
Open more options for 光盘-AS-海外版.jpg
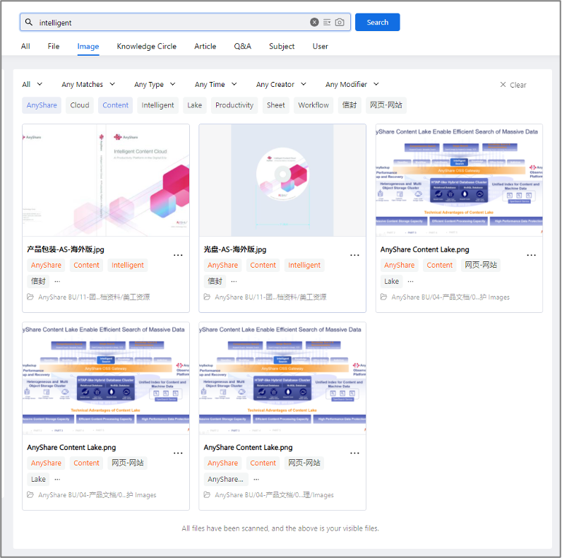tap(354, 255)
